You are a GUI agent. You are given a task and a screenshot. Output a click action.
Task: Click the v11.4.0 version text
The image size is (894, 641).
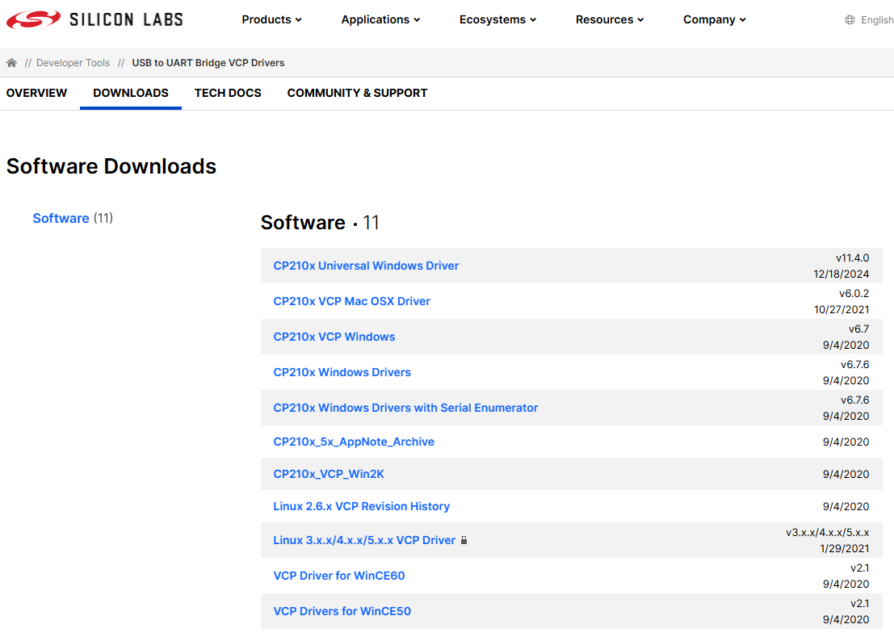click(x=852, y=258)
